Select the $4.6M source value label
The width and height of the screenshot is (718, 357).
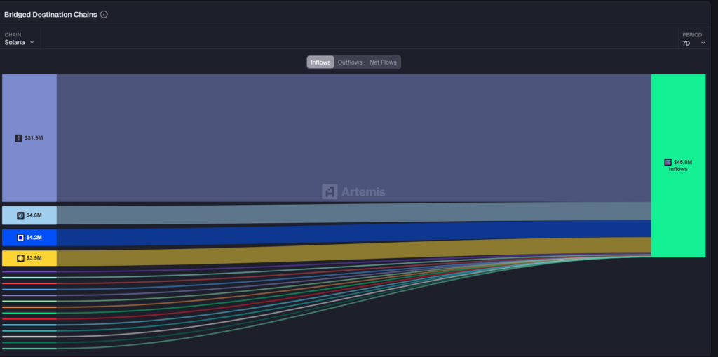point(34,215)
